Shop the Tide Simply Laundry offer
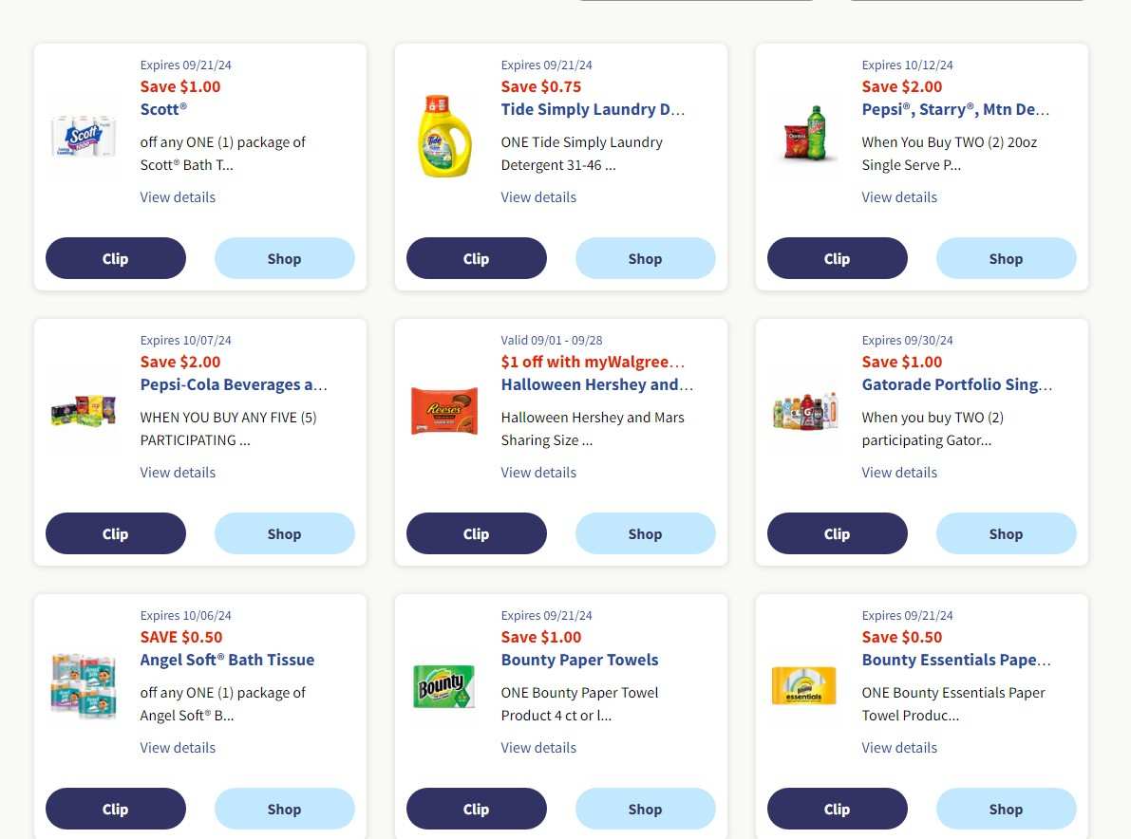1131x839 pixels. pos(645,258)
